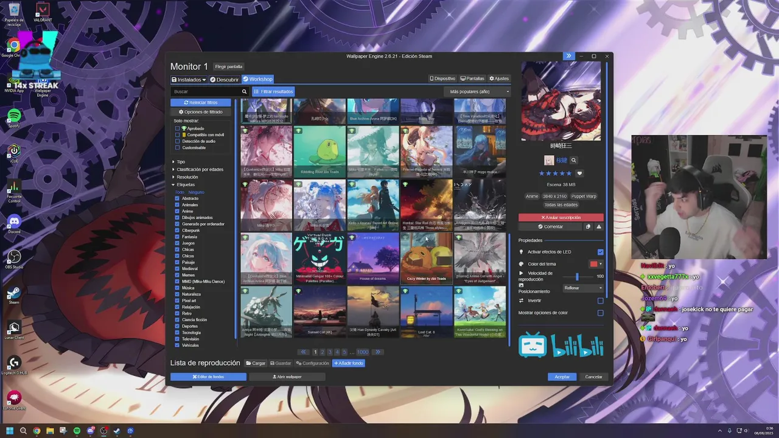
Task: Open NVIDIA App desktop icon
Action: tap(13, 83)
